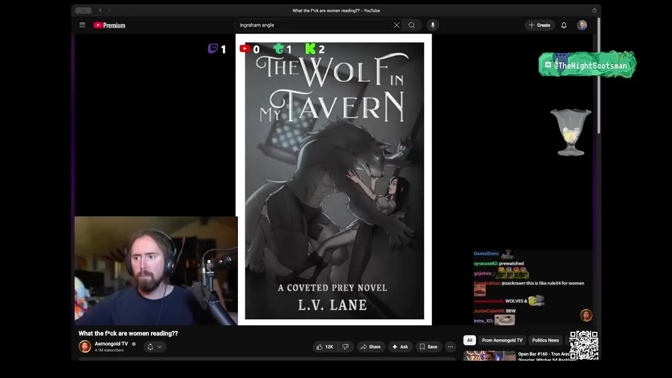Click the @TheNightScotsman overlay badge
This screenshot has height=378, width=672.
[x=587, y=65]
